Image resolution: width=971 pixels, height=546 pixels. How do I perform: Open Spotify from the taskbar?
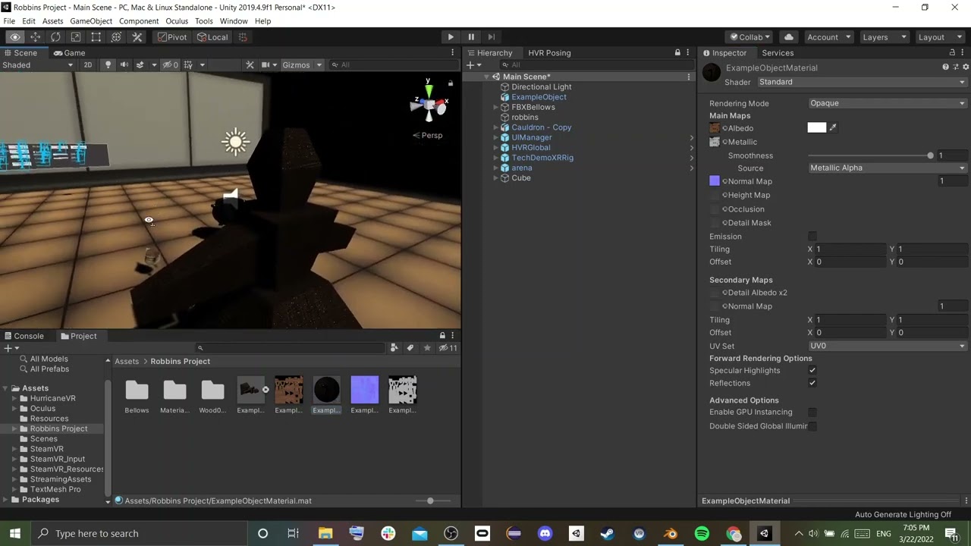click(x=702, y=534)
